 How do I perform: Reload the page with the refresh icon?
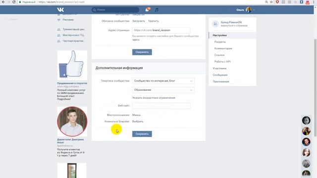pos(14,2)
